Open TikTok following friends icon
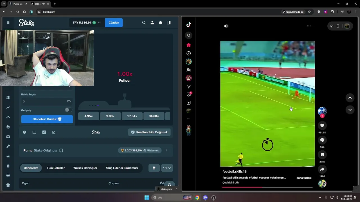Image resolution: width=360 pixels, height=202 pixels. tap(189, 70)
